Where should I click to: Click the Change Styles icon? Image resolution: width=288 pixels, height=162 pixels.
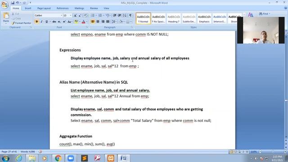point(251,15)
